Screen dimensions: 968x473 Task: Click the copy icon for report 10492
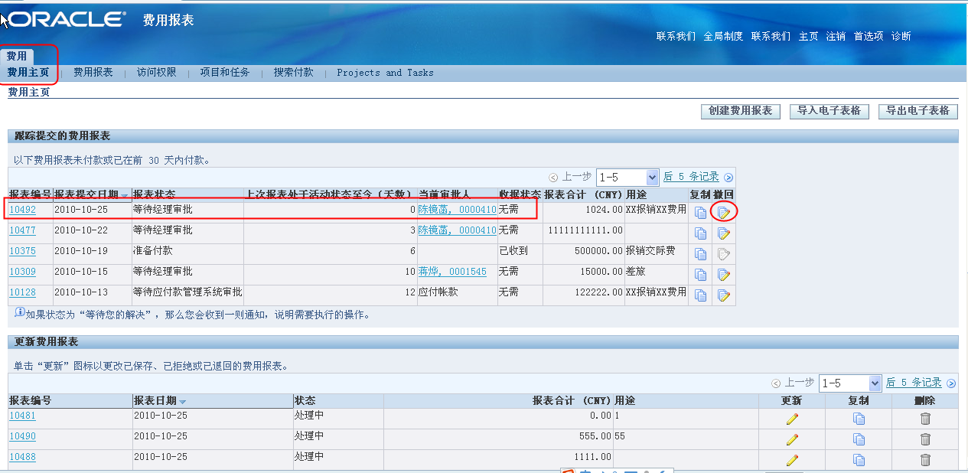(700, 210)
